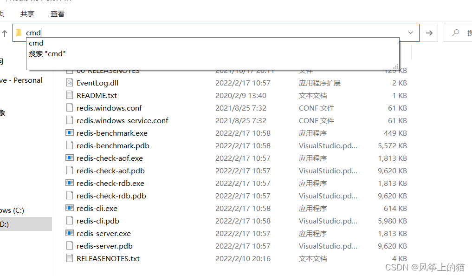Click the size 5,572 KB

click(x=392, y=146)
